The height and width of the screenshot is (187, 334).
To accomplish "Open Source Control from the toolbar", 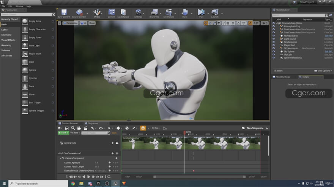I will 79,13.
